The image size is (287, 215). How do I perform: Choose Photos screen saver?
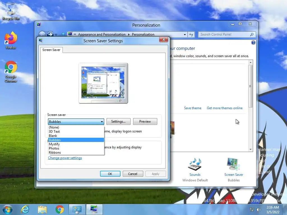pos(76,148)
